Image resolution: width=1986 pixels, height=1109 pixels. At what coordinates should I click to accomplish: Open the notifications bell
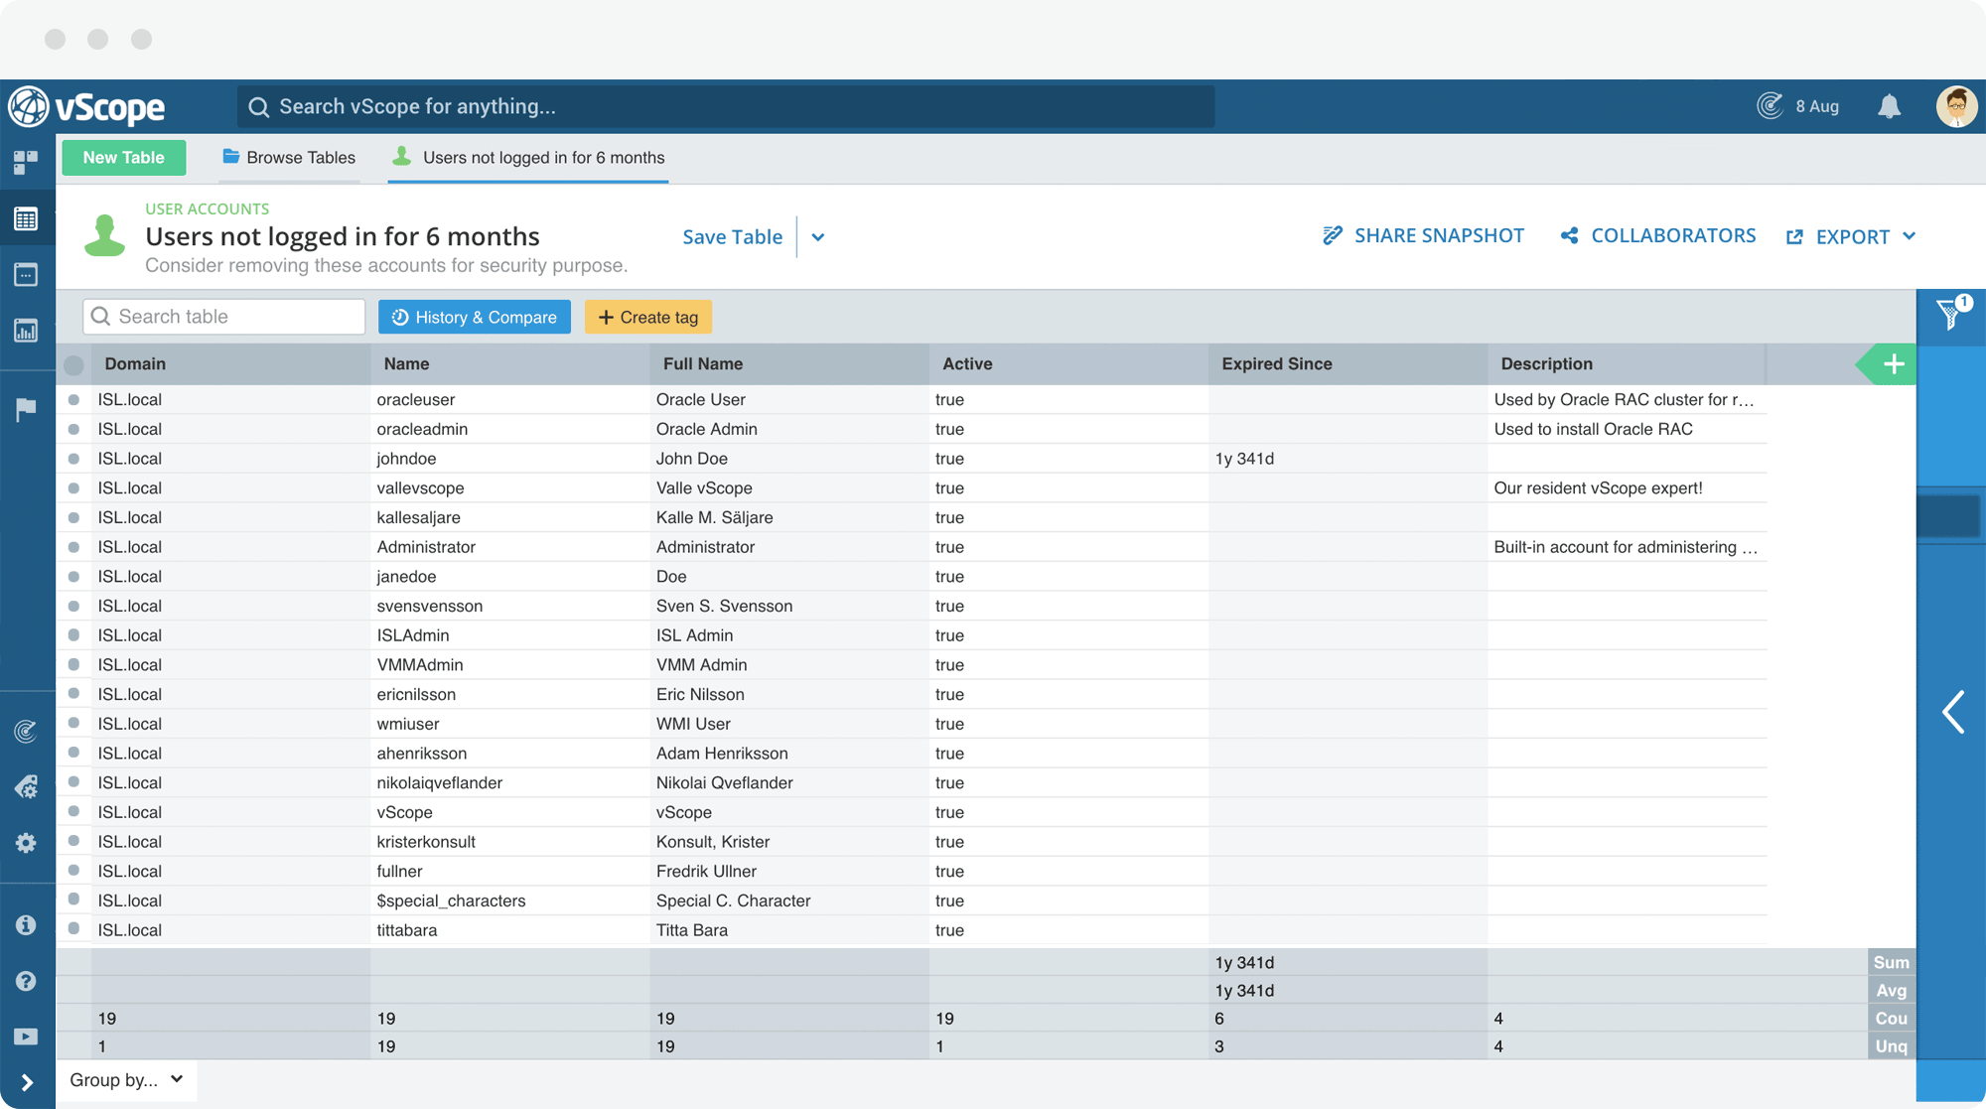pyautogui.click(x=1889, y=106)
